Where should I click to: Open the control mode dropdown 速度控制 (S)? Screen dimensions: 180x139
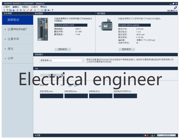coord(62,60)
